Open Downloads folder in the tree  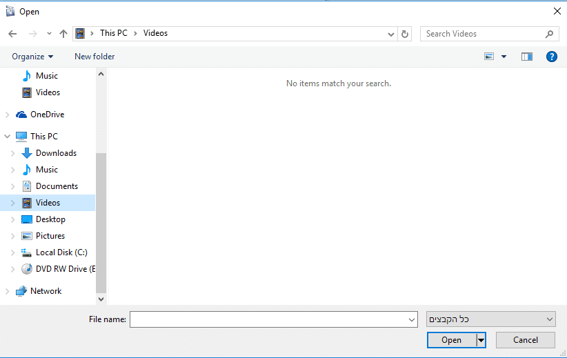click(x=56, y=153)
